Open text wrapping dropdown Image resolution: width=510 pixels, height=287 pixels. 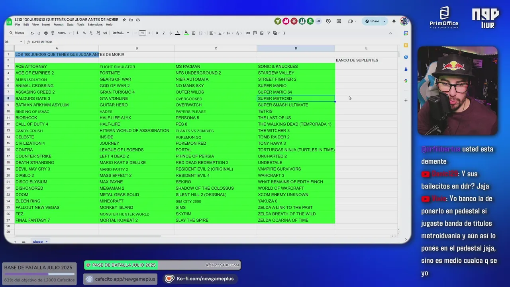pyautogui.click(x=230, y=33)
